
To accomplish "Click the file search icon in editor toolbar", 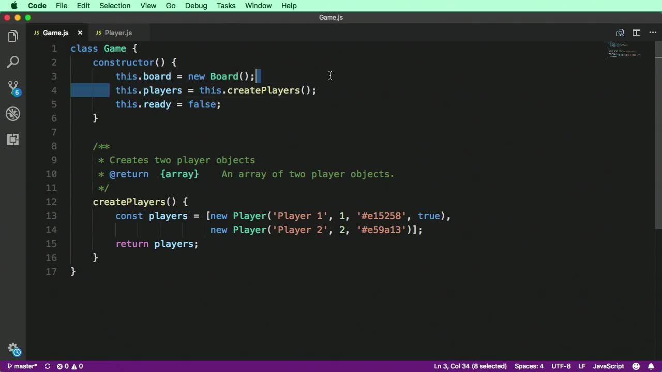I will (x=620, y=33).
